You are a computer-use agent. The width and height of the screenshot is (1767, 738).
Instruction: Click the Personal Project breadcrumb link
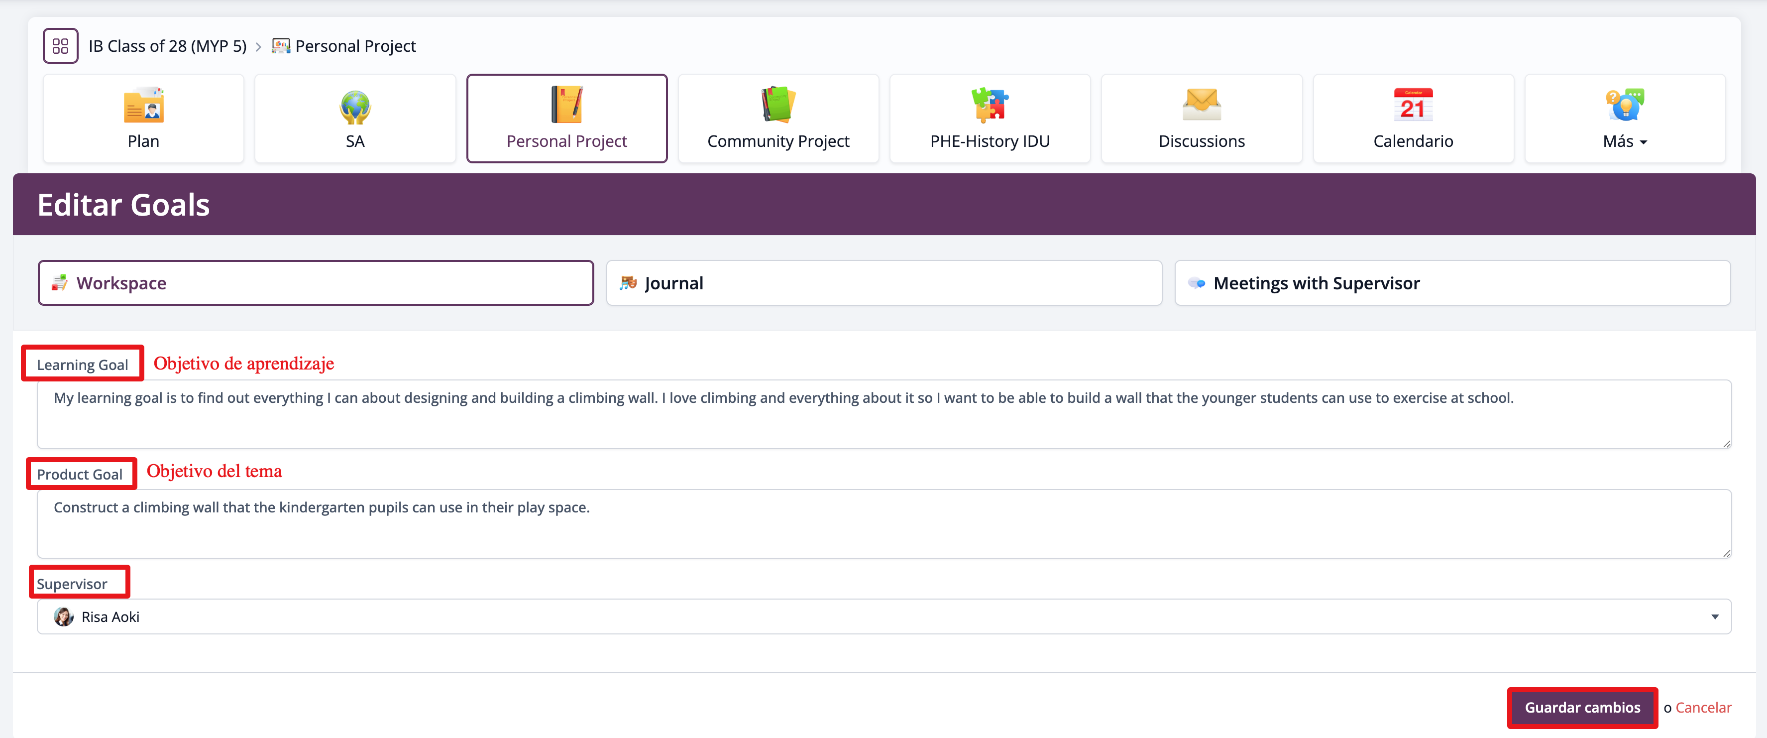[354, 46]
